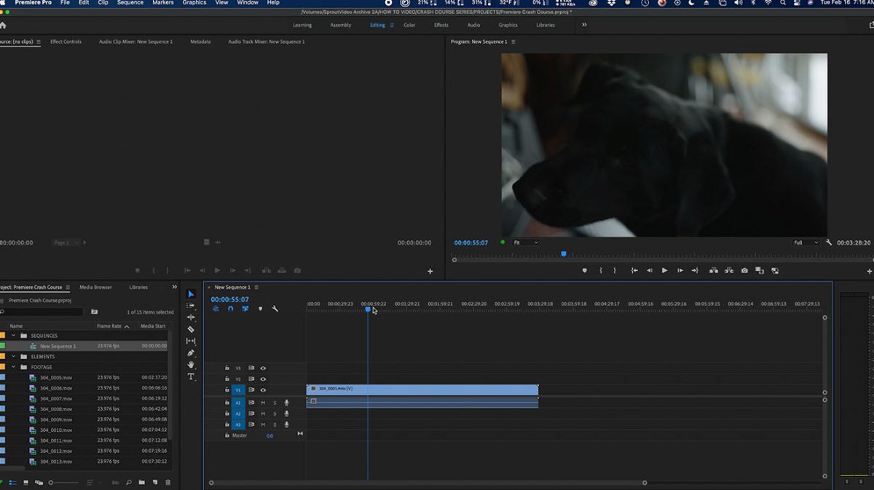Choose the Hand tool
874x490 pixels.
[191, 365]
